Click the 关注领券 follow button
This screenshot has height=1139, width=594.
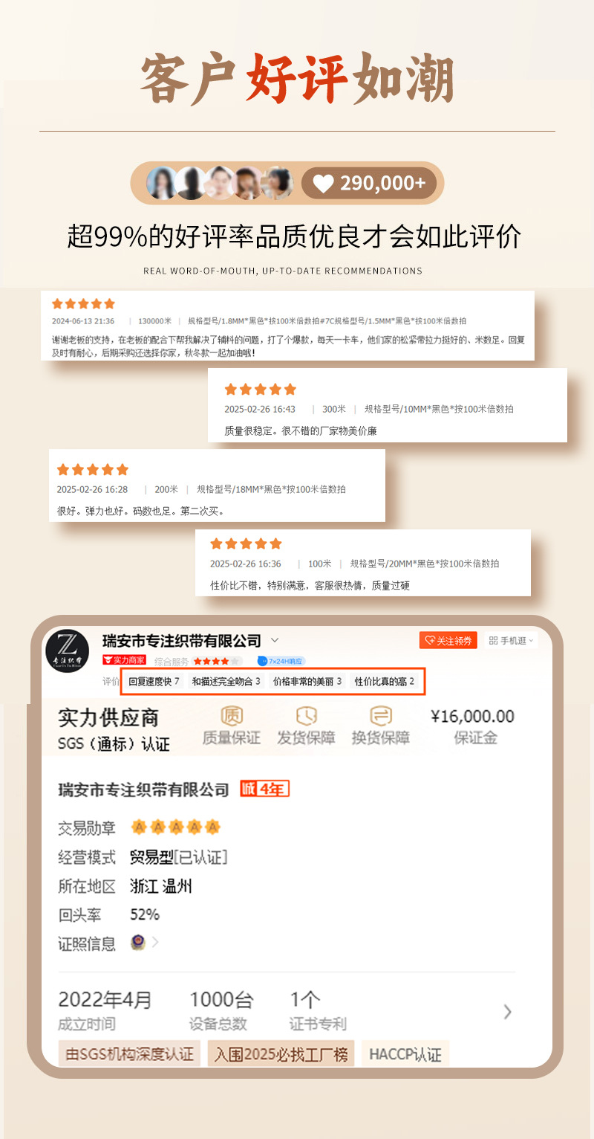448,640
